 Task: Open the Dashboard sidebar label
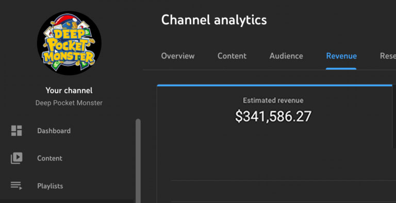54,131
